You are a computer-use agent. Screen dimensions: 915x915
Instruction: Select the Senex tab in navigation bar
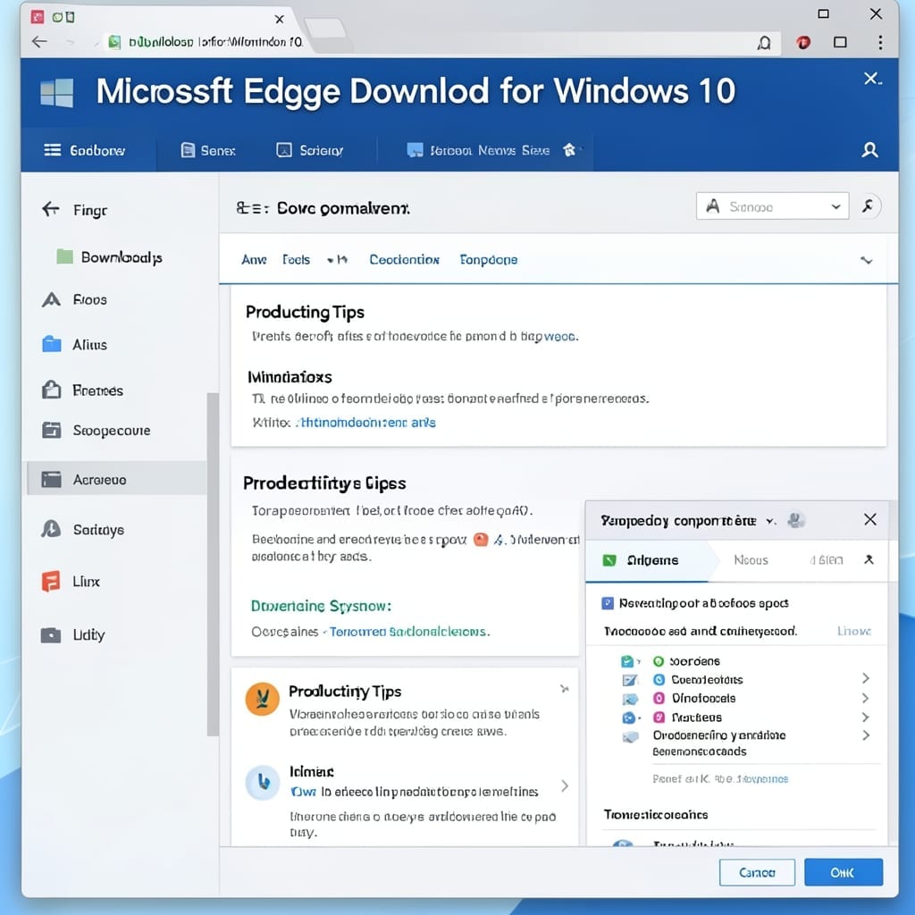[208, 150]
